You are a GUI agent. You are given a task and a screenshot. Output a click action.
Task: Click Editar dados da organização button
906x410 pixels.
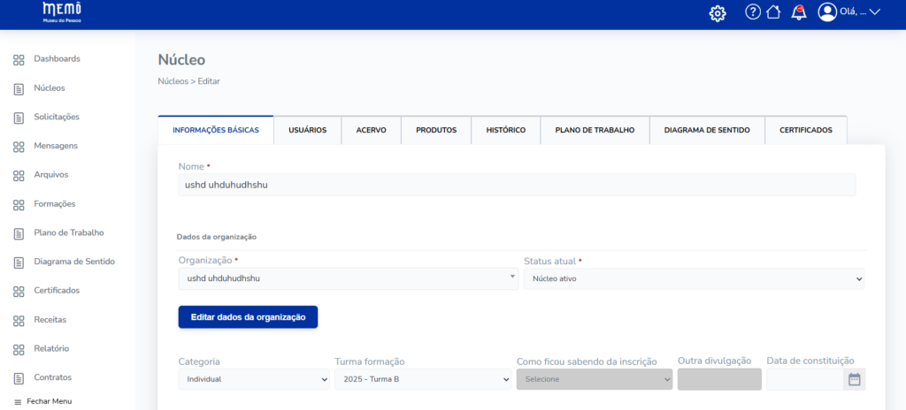click(248, 317)
